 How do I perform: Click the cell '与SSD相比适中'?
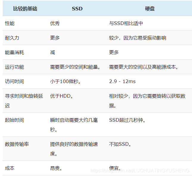pos(126,23)
